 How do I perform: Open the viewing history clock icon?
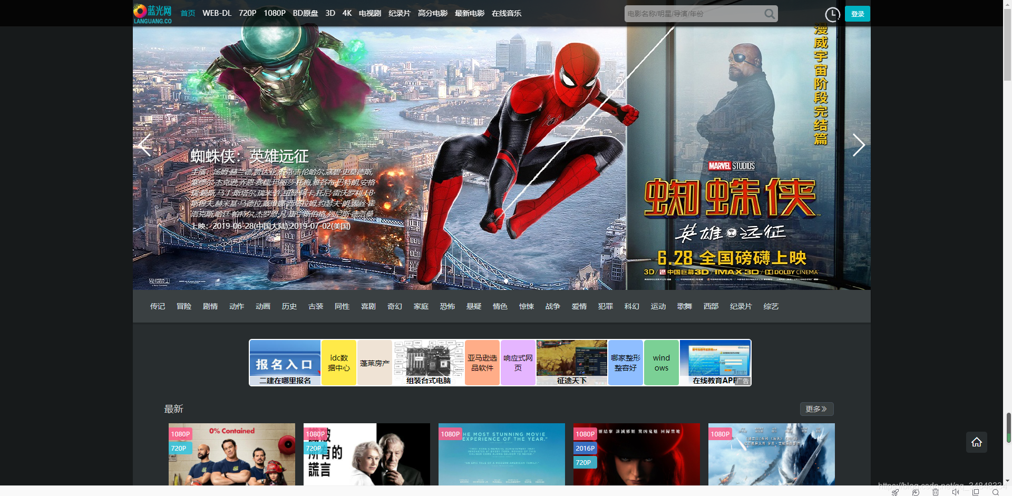coord(832,14)
